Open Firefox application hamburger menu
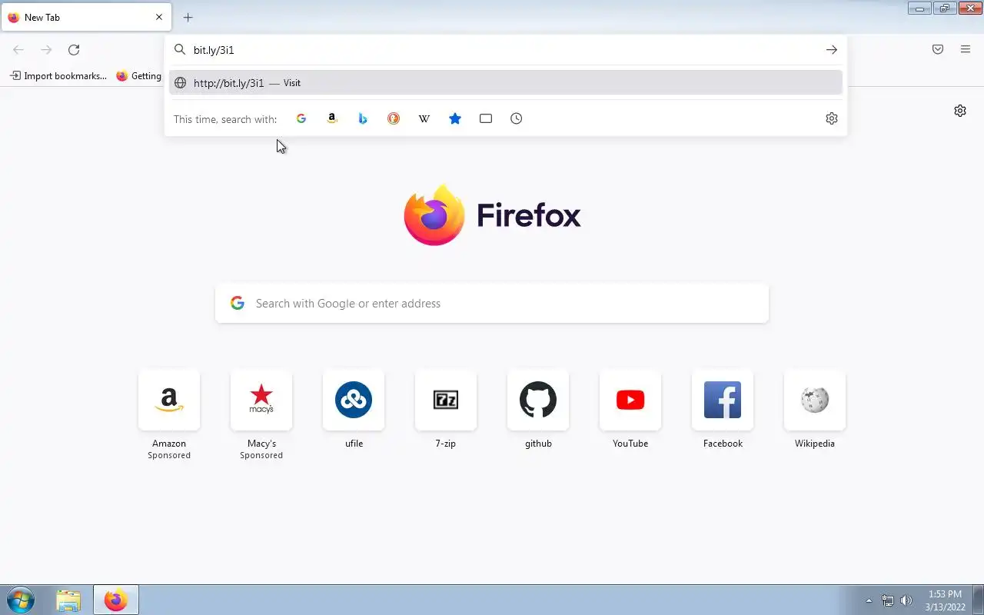The width and height of the screenshot is (984, 615). pyautogui.click(x=966, y=50)
